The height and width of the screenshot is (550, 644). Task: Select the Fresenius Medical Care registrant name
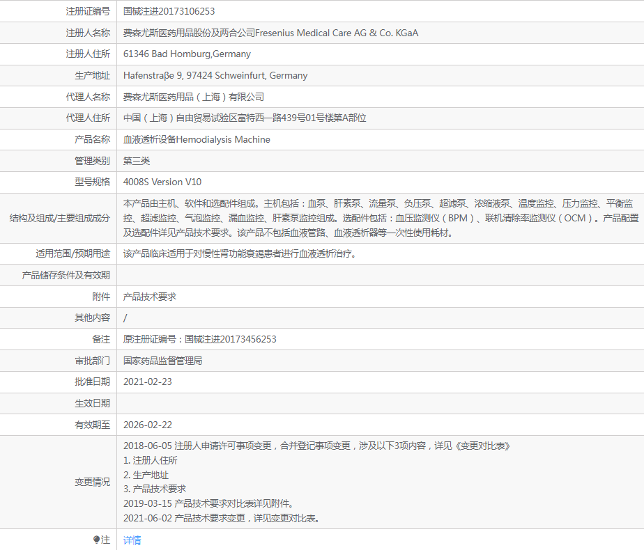[270, 33]
